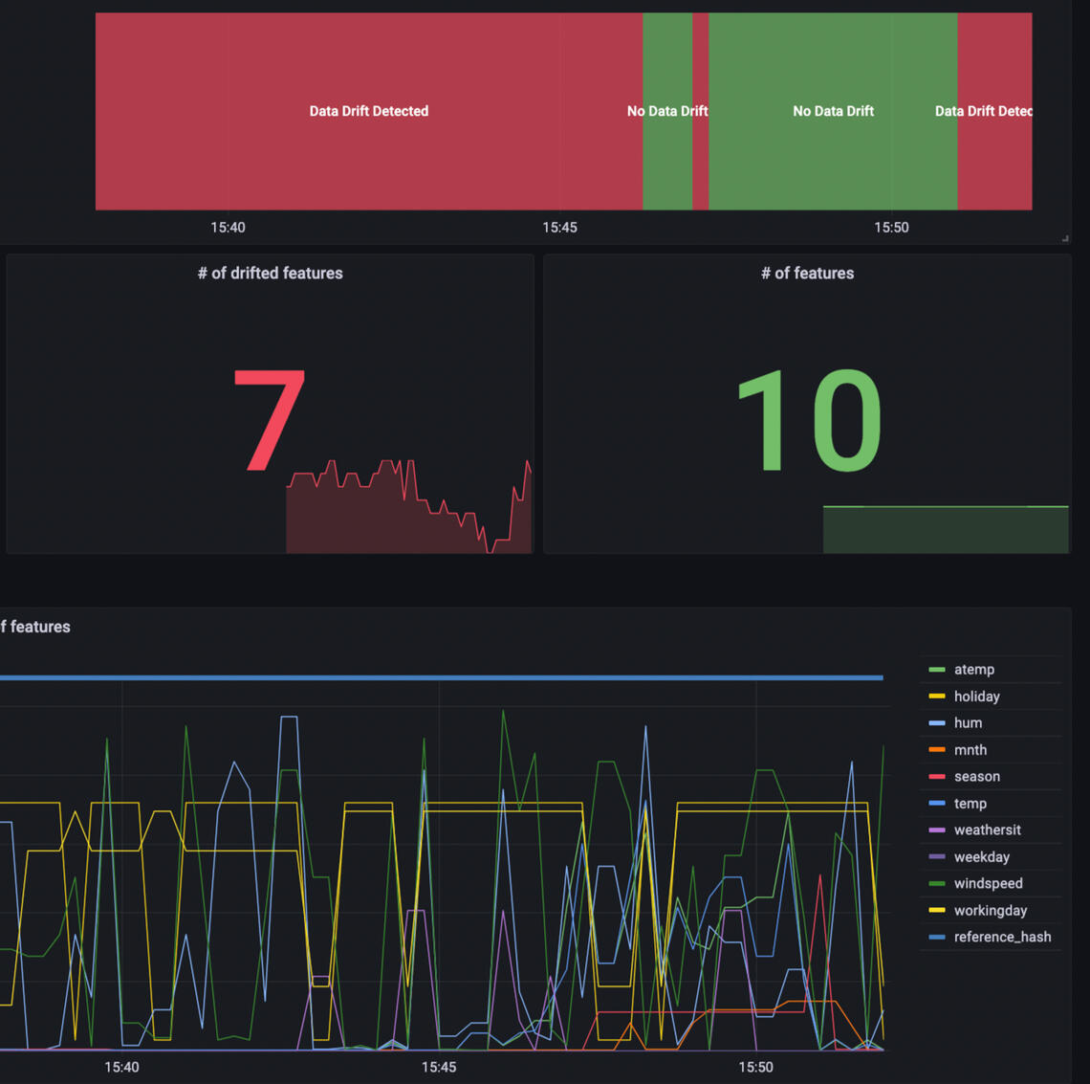Click the large red 'Data Drift Detected' segment
Screen dimensions: 1090x1084
[368, 111]
